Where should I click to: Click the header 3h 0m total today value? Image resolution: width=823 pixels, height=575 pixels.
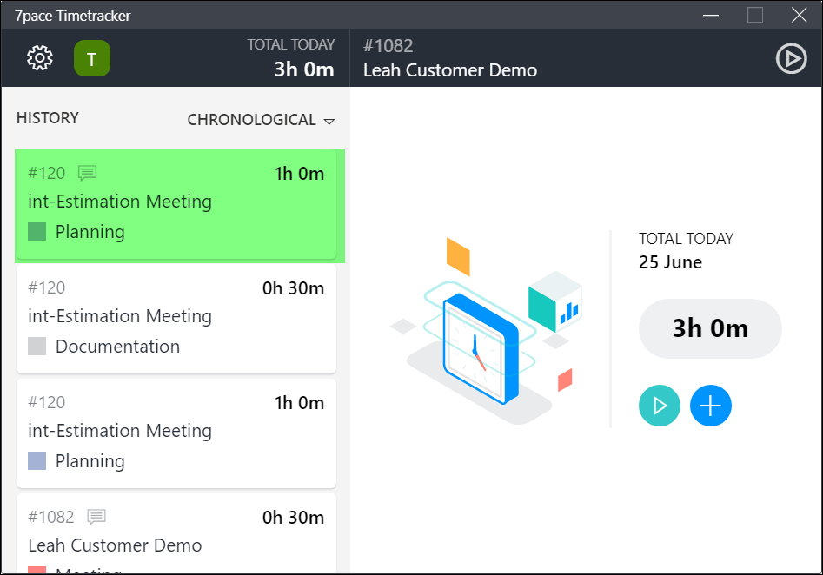pos(304,69)
